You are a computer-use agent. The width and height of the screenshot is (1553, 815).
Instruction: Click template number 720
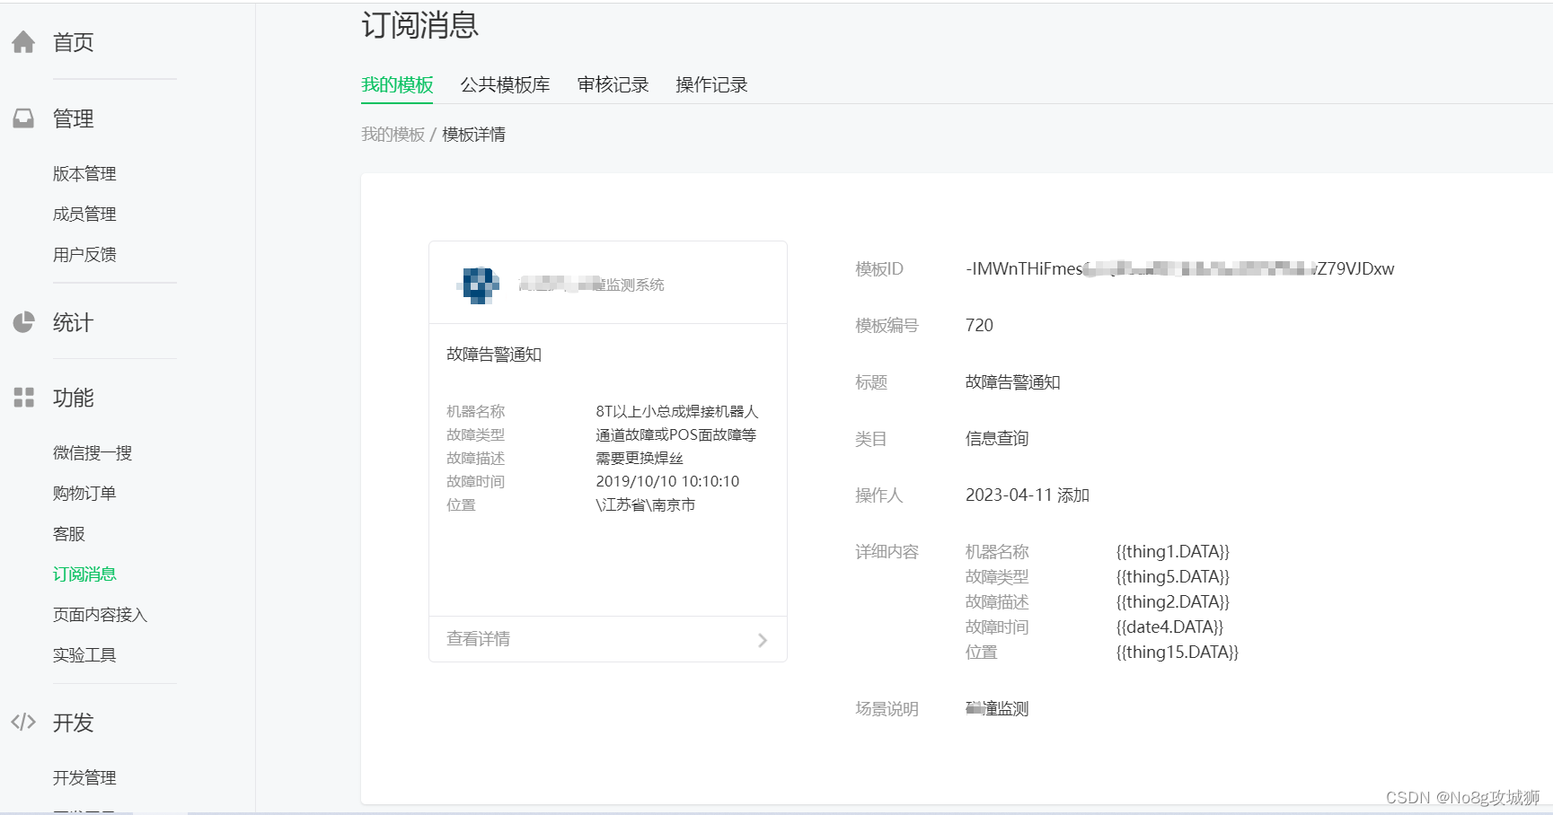click(979, 325)
